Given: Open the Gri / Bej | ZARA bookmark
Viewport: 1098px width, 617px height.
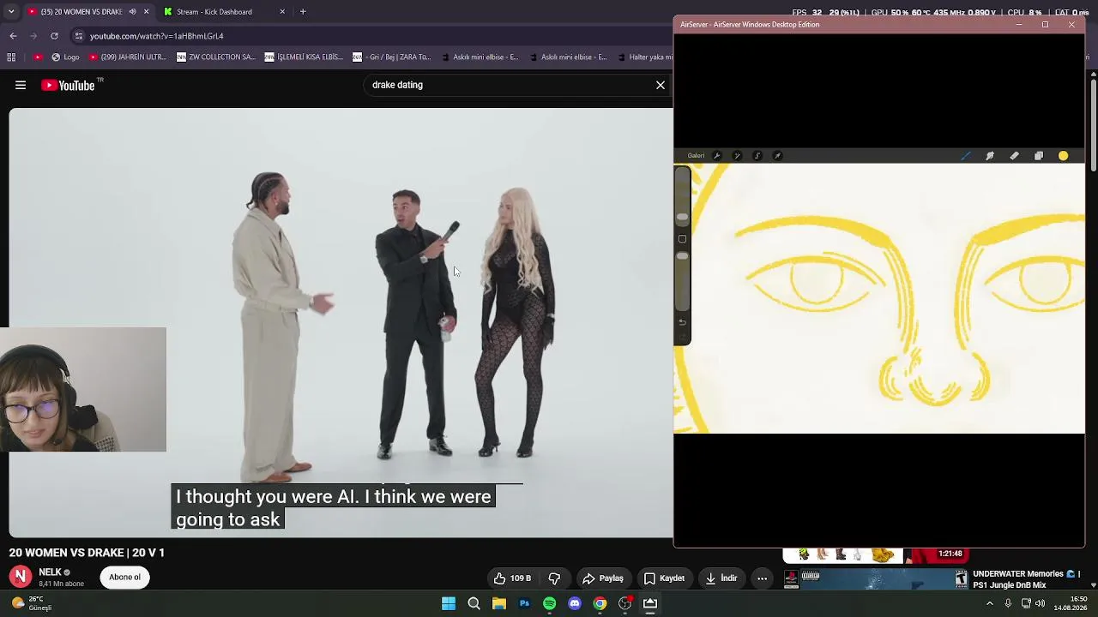Looking at the screenshot, I should 392,57.
